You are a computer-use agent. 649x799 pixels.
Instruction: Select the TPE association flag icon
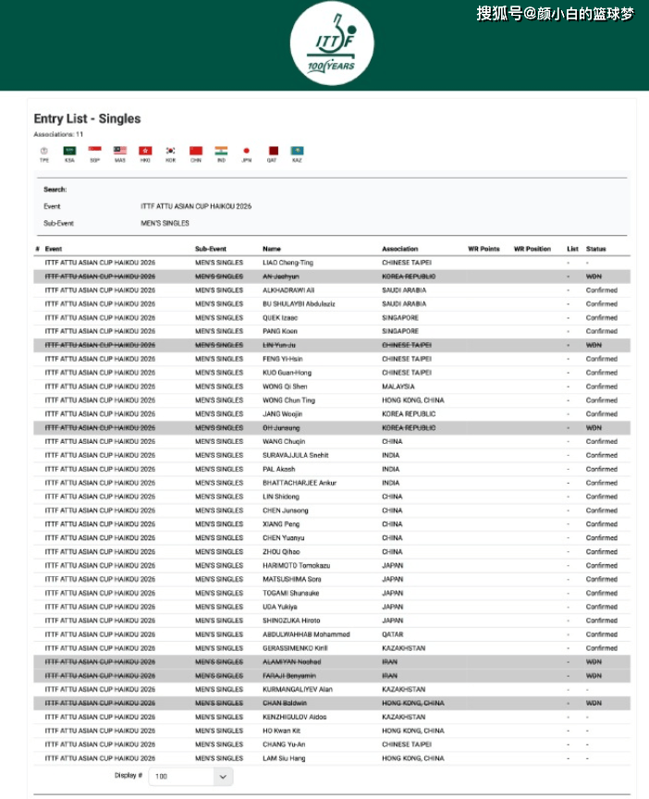pos(43,151)
